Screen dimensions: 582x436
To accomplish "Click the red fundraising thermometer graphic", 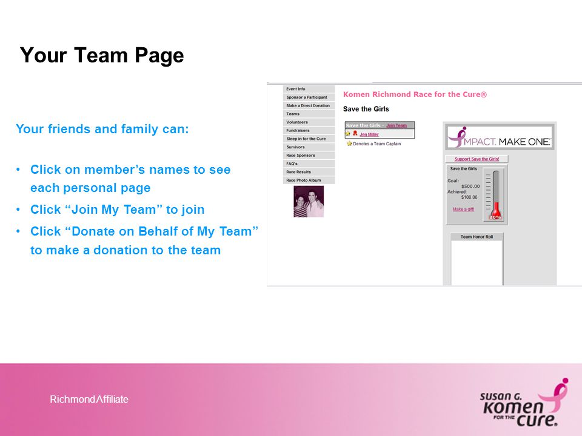I will (495, 194).
